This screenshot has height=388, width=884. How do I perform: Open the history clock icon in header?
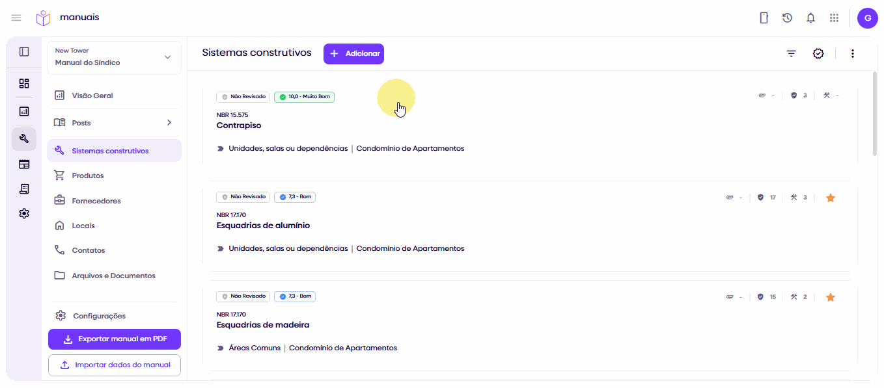pos(787,18)
